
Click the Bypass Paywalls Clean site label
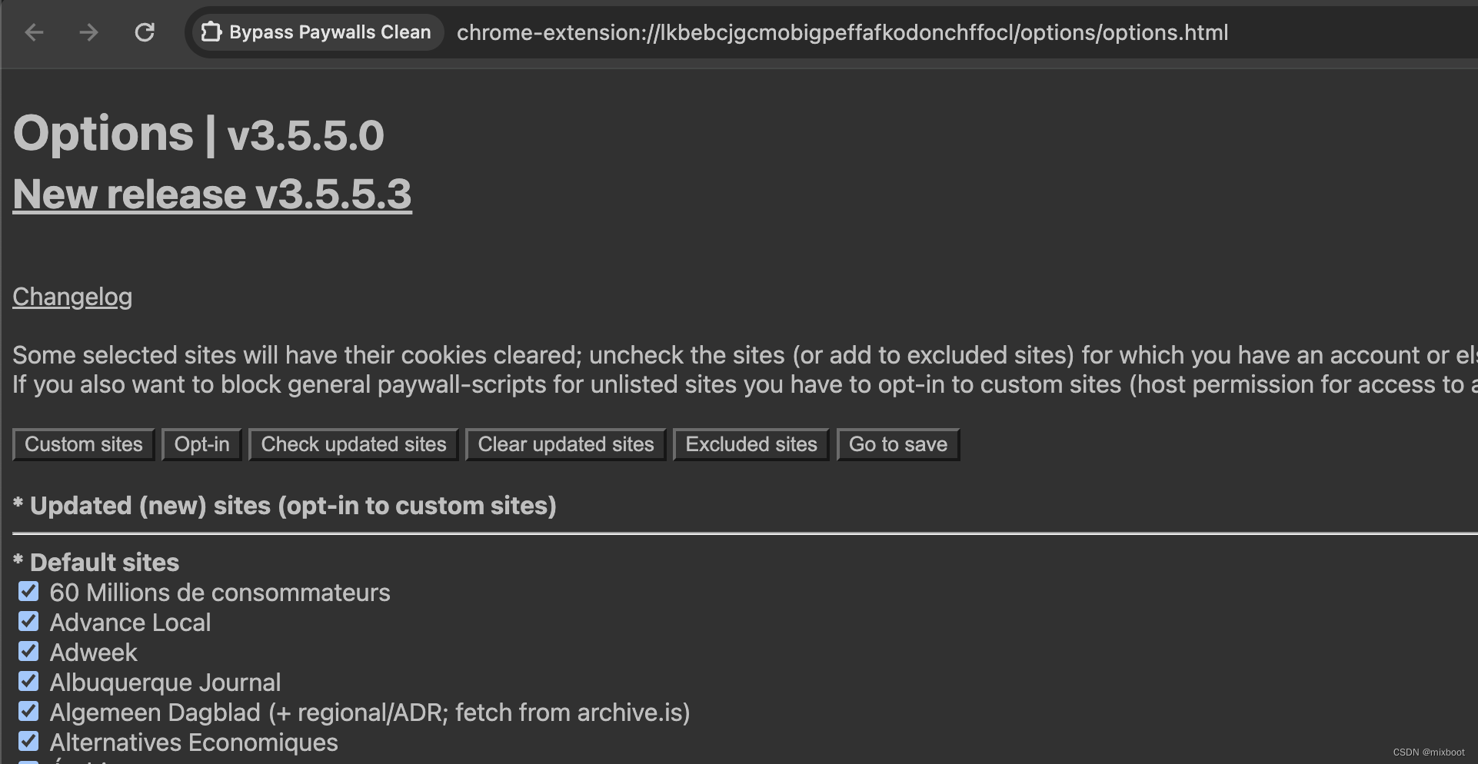[x=329, y=32]
